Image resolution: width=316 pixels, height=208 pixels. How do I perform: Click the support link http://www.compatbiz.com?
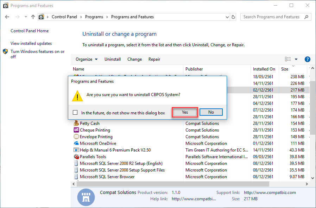click(x=270, y=193)
